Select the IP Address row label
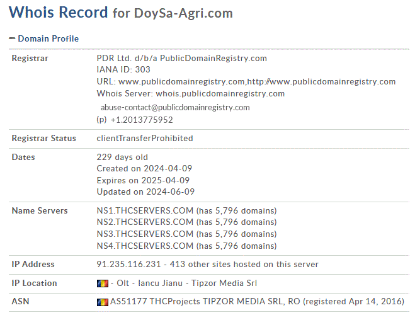410x315 pixels. tap(33, 264)
